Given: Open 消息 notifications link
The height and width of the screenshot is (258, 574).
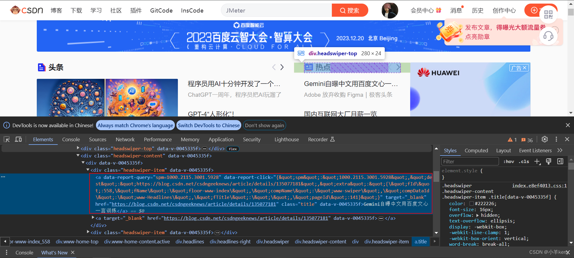Looking at the screenshot, I should [456, 10].
